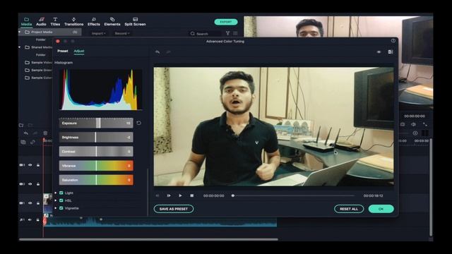Hide the top video track
Viewport: 452px width, 254px height.
pyautogui.click(x=30, y=165)
